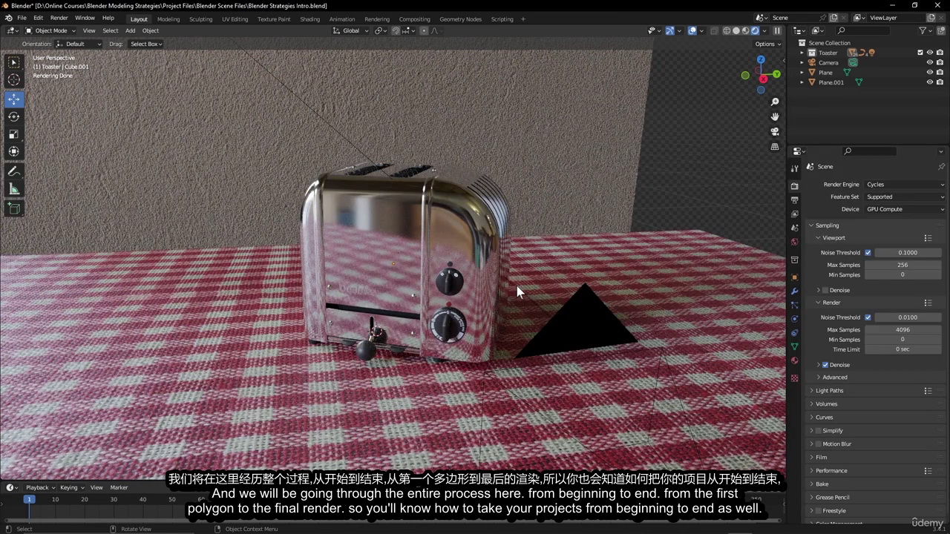
Task: Click the Zoom viewport magnifier icon
Action: pyautogui.click(x=775, y=102)
